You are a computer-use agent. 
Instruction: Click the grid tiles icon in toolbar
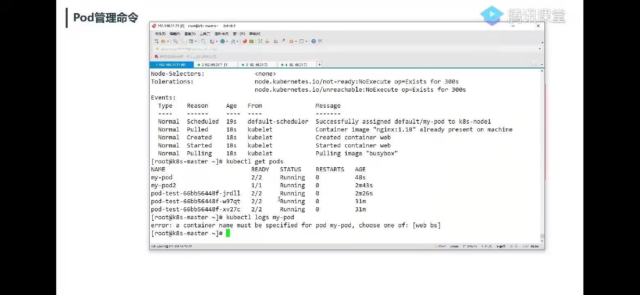212,41
